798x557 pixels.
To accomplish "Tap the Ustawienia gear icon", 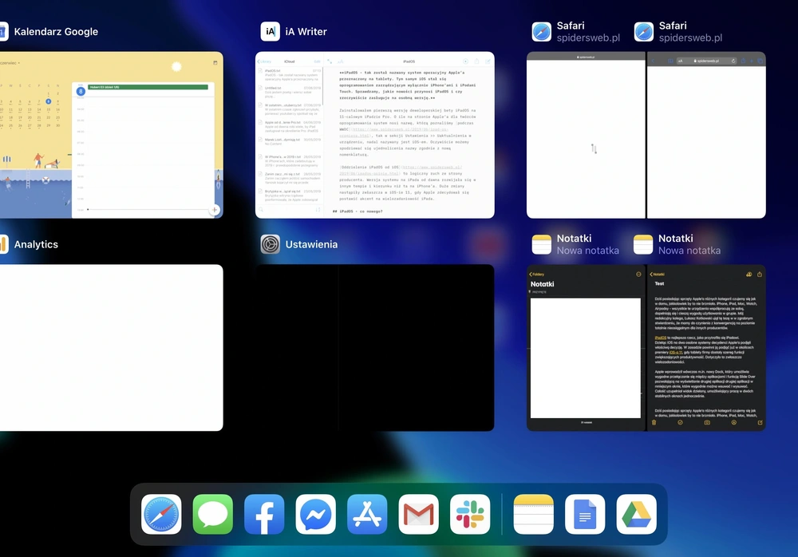I will 271,244.
